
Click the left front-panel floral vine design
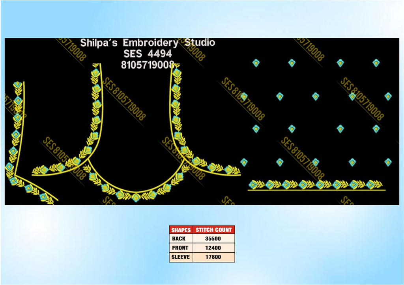[x=31, y=143]
